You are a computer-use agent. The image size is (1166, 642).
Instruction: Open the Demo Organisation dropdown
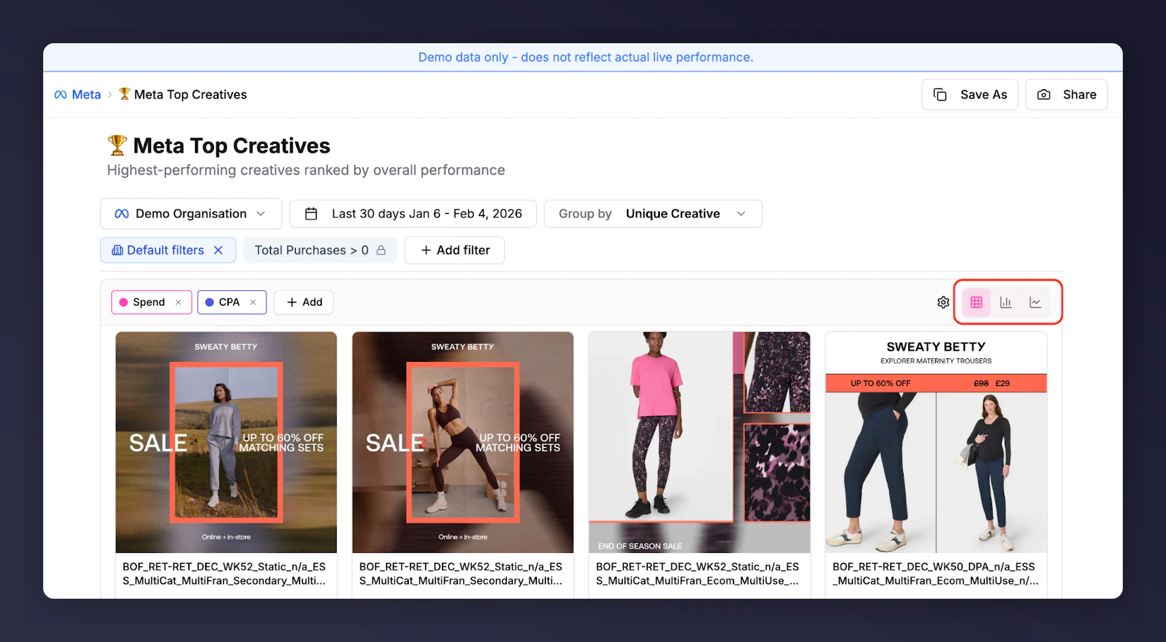191,214
